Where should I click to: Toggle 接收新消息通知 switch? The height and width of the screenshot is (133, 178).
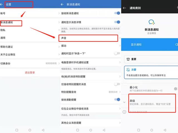click(x=117, y=13)
